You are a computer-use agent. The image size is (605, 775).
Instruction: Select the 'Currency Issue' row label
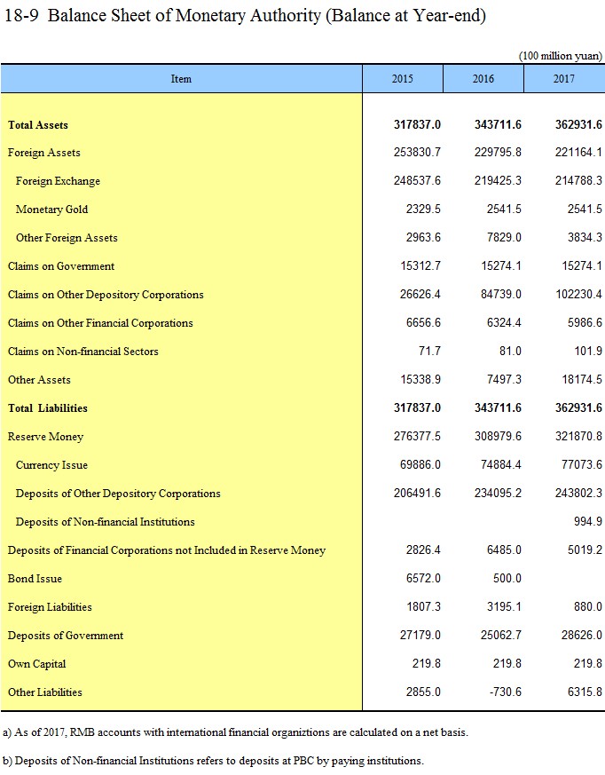[x=51, y=465]
